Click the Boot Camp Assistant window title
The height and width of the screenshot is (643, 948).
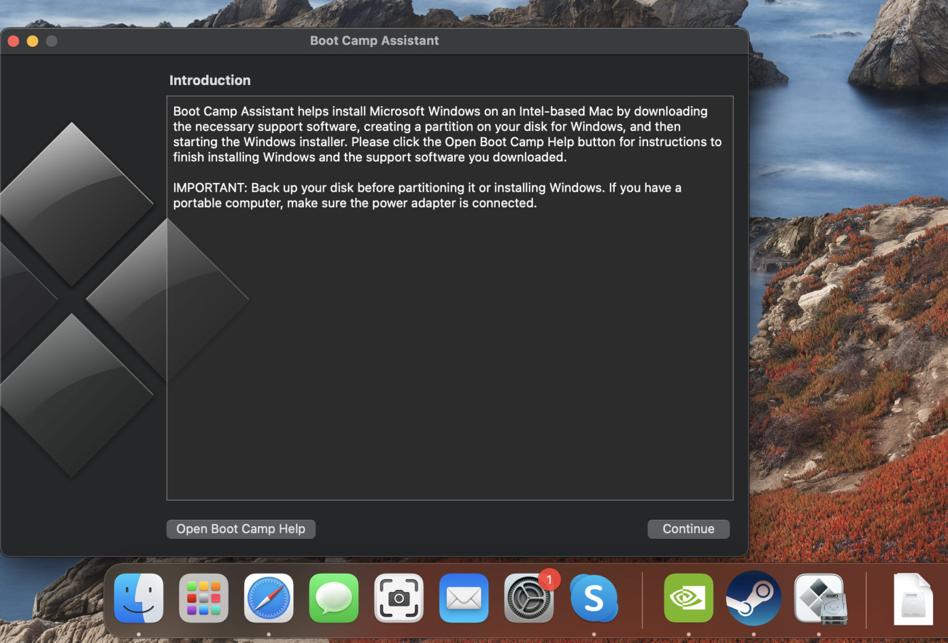coord(374,41)
